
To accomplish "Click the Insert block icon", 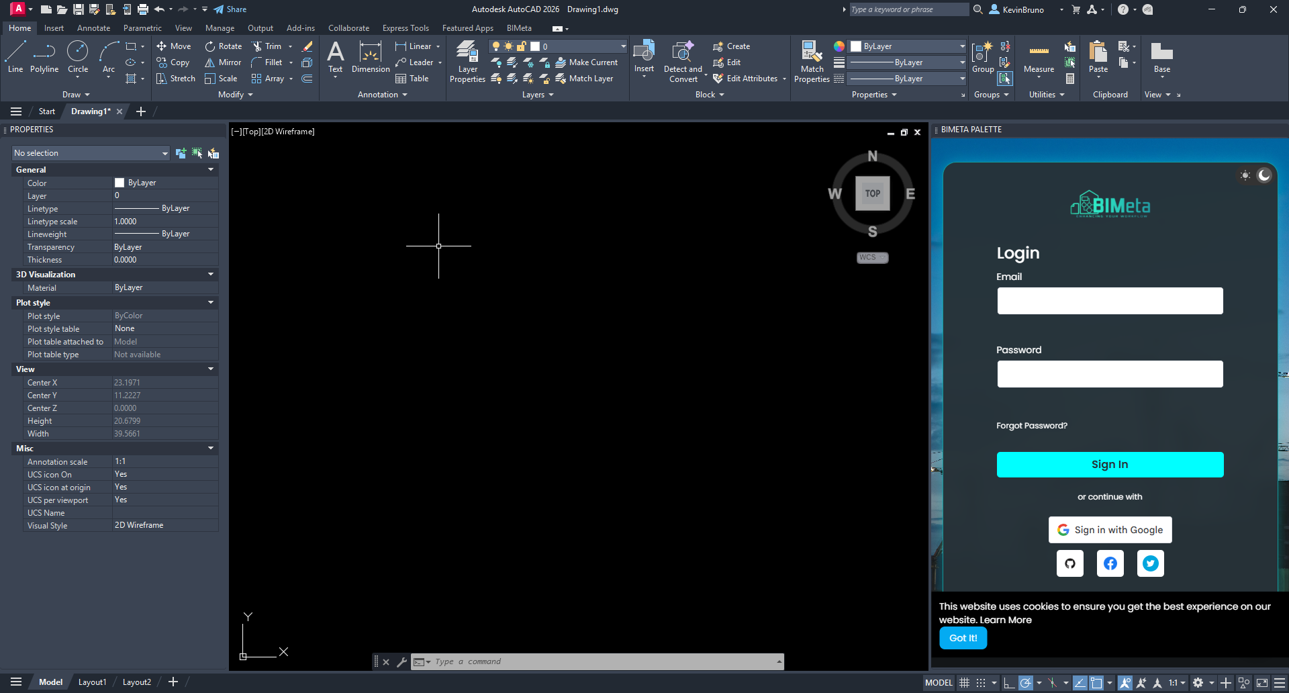I will click(x=644, y=56).
